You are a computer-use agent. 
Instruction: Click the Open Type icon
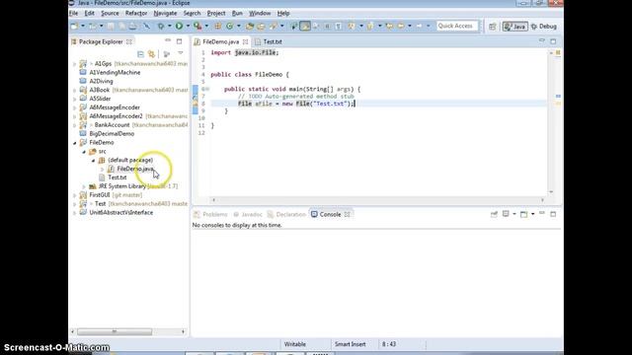click(250, 27)
